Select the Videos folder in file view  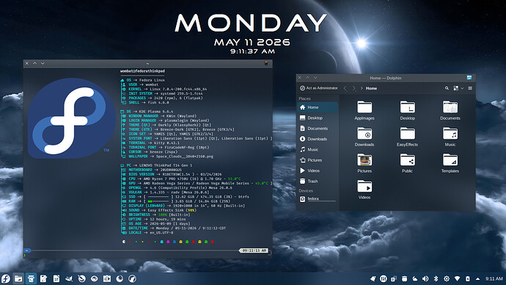[x=364, y=190]
